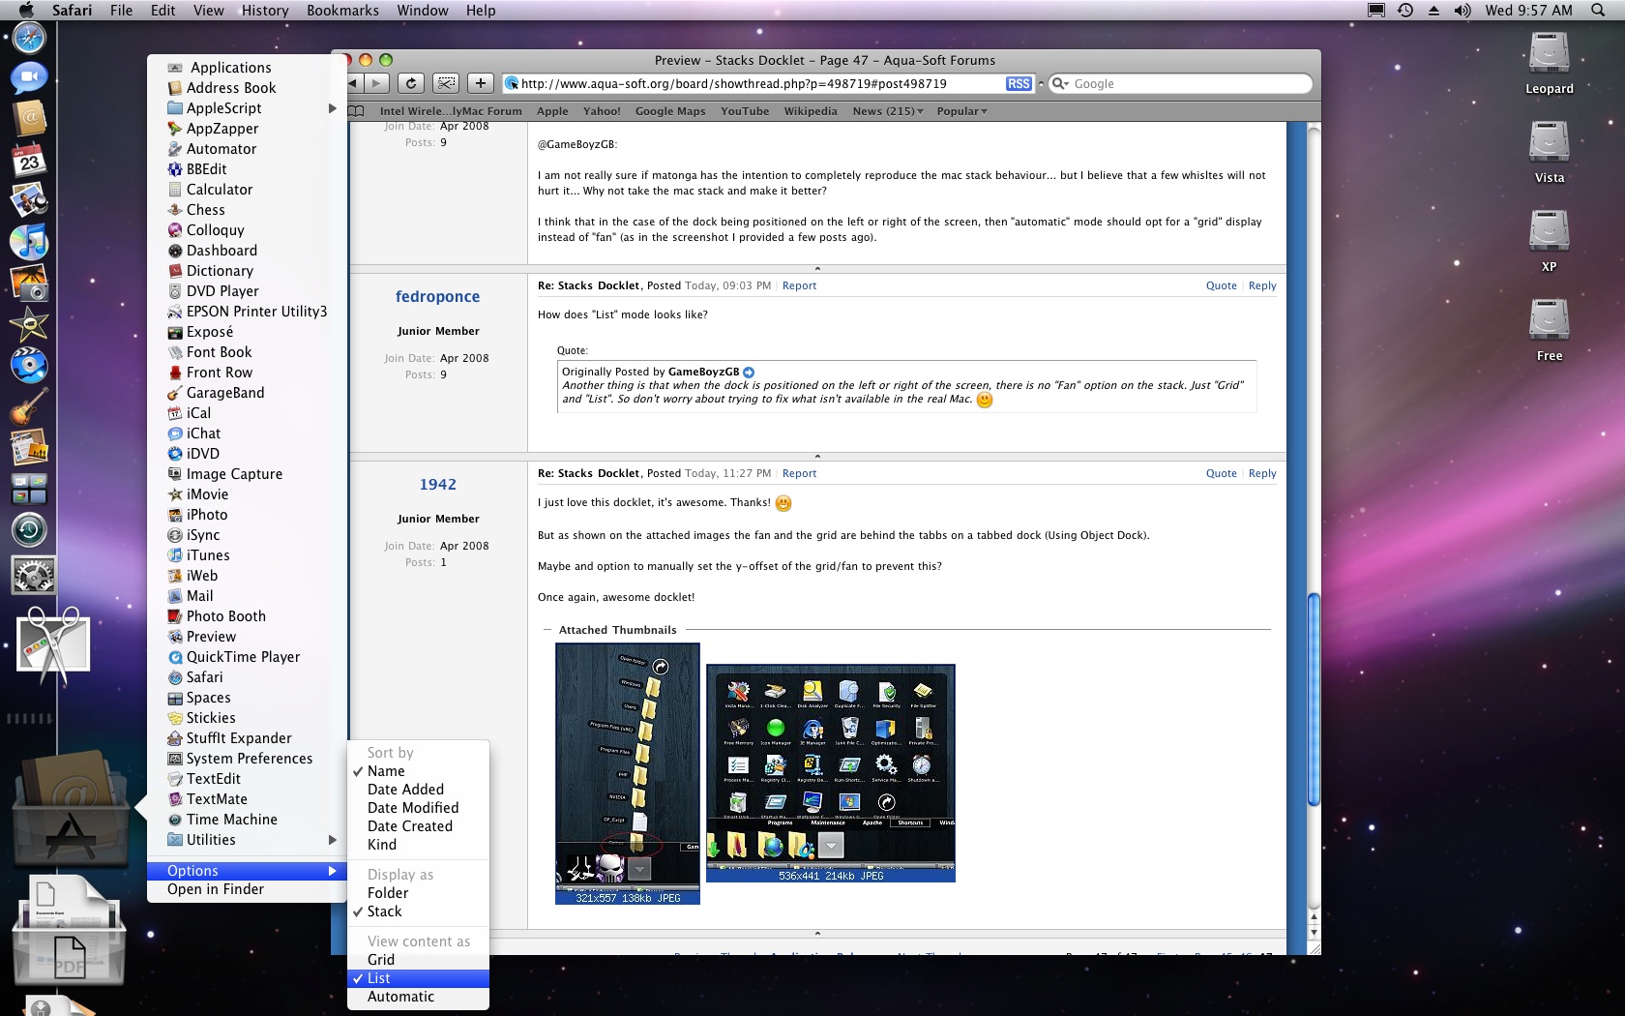Click the volume icon in menu bar

[x=1462, y=11]
